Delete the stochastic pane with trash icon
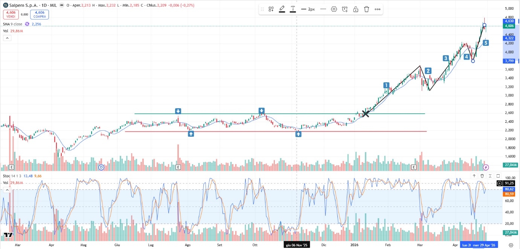Screen dimensions: 520x249 pos(482,176)
